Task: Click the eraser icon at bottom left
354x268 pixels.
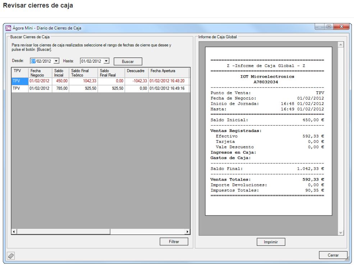Action: pos(11,256)
